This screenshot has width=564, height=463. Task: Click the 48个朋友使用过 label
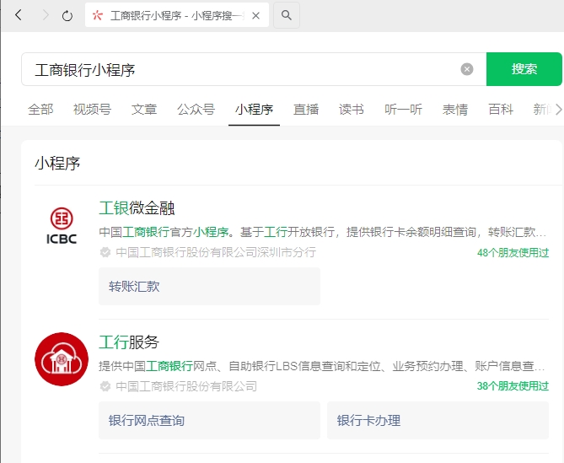(x=513, y=252)
